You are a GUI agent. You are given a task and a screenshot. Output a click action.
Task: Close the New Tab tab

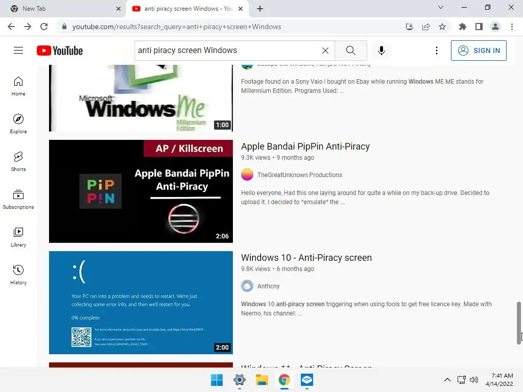[x=118, y=9]
